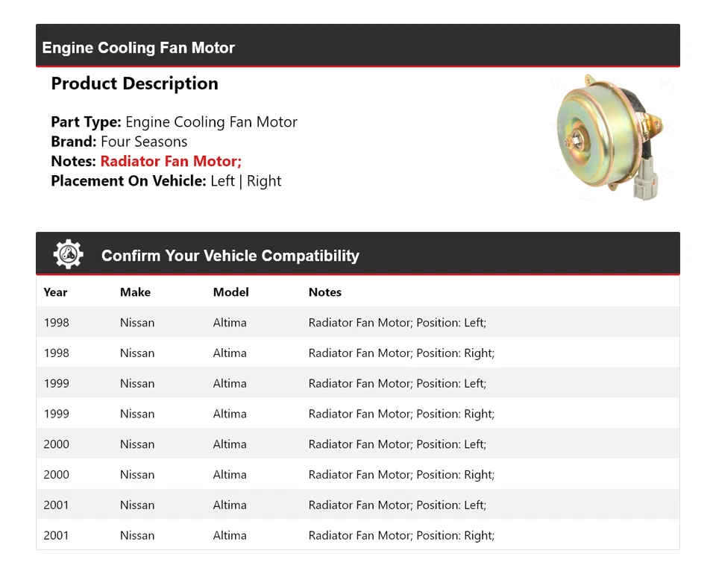
Task: Click the gear icon beside Confirm Your Vehicle Compatibility
Action: point(68,255)
